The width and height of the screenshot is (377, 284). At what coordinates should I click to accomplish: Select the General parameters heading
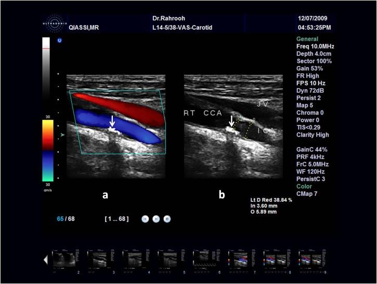(307, 39)
